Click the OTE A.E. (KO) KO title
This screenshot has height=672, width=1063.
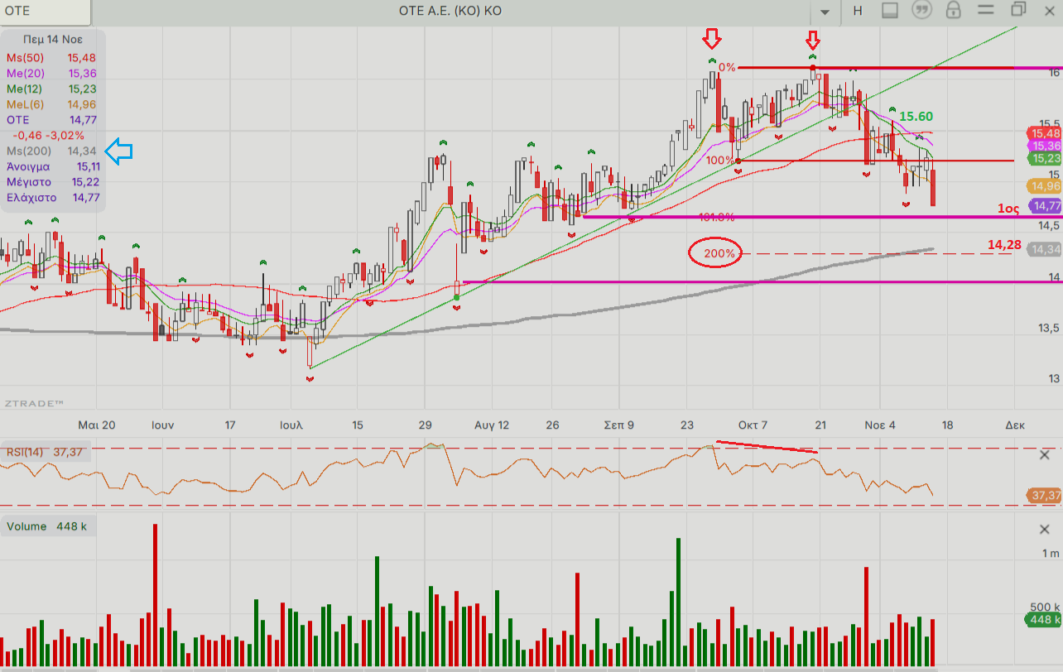pos(450,11)
